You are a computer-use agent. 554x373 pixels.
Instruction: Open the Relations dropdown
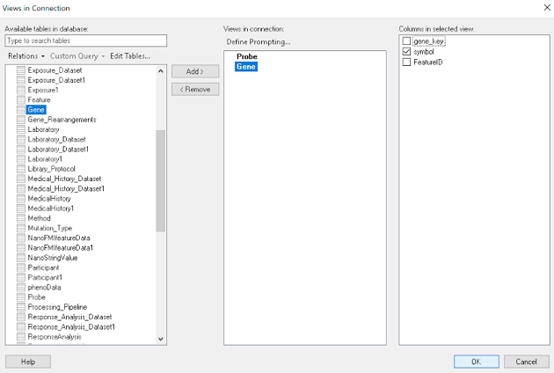[26, 56]
